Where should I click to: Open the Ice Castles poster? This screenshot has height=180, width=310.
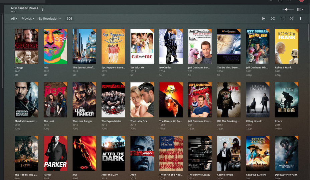point(171,46)
